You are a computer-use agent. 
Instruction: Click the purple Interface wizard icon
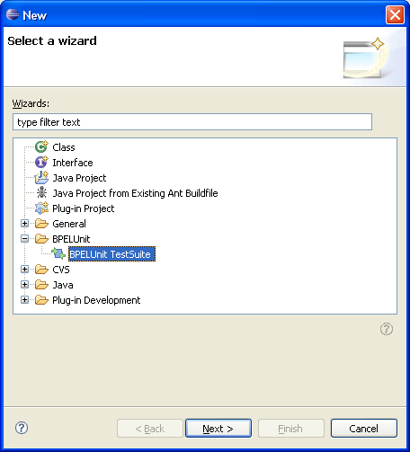coord(41,162)
